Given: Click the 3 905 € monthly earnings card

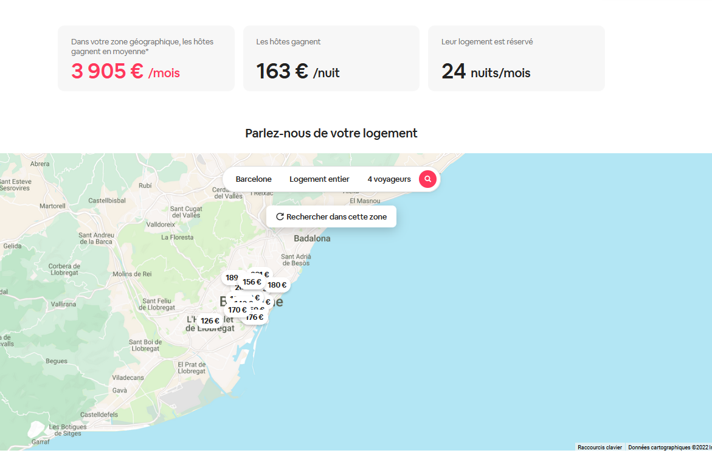Looking at the screenshot, I should pyautogui.click(x=146, y=58).
